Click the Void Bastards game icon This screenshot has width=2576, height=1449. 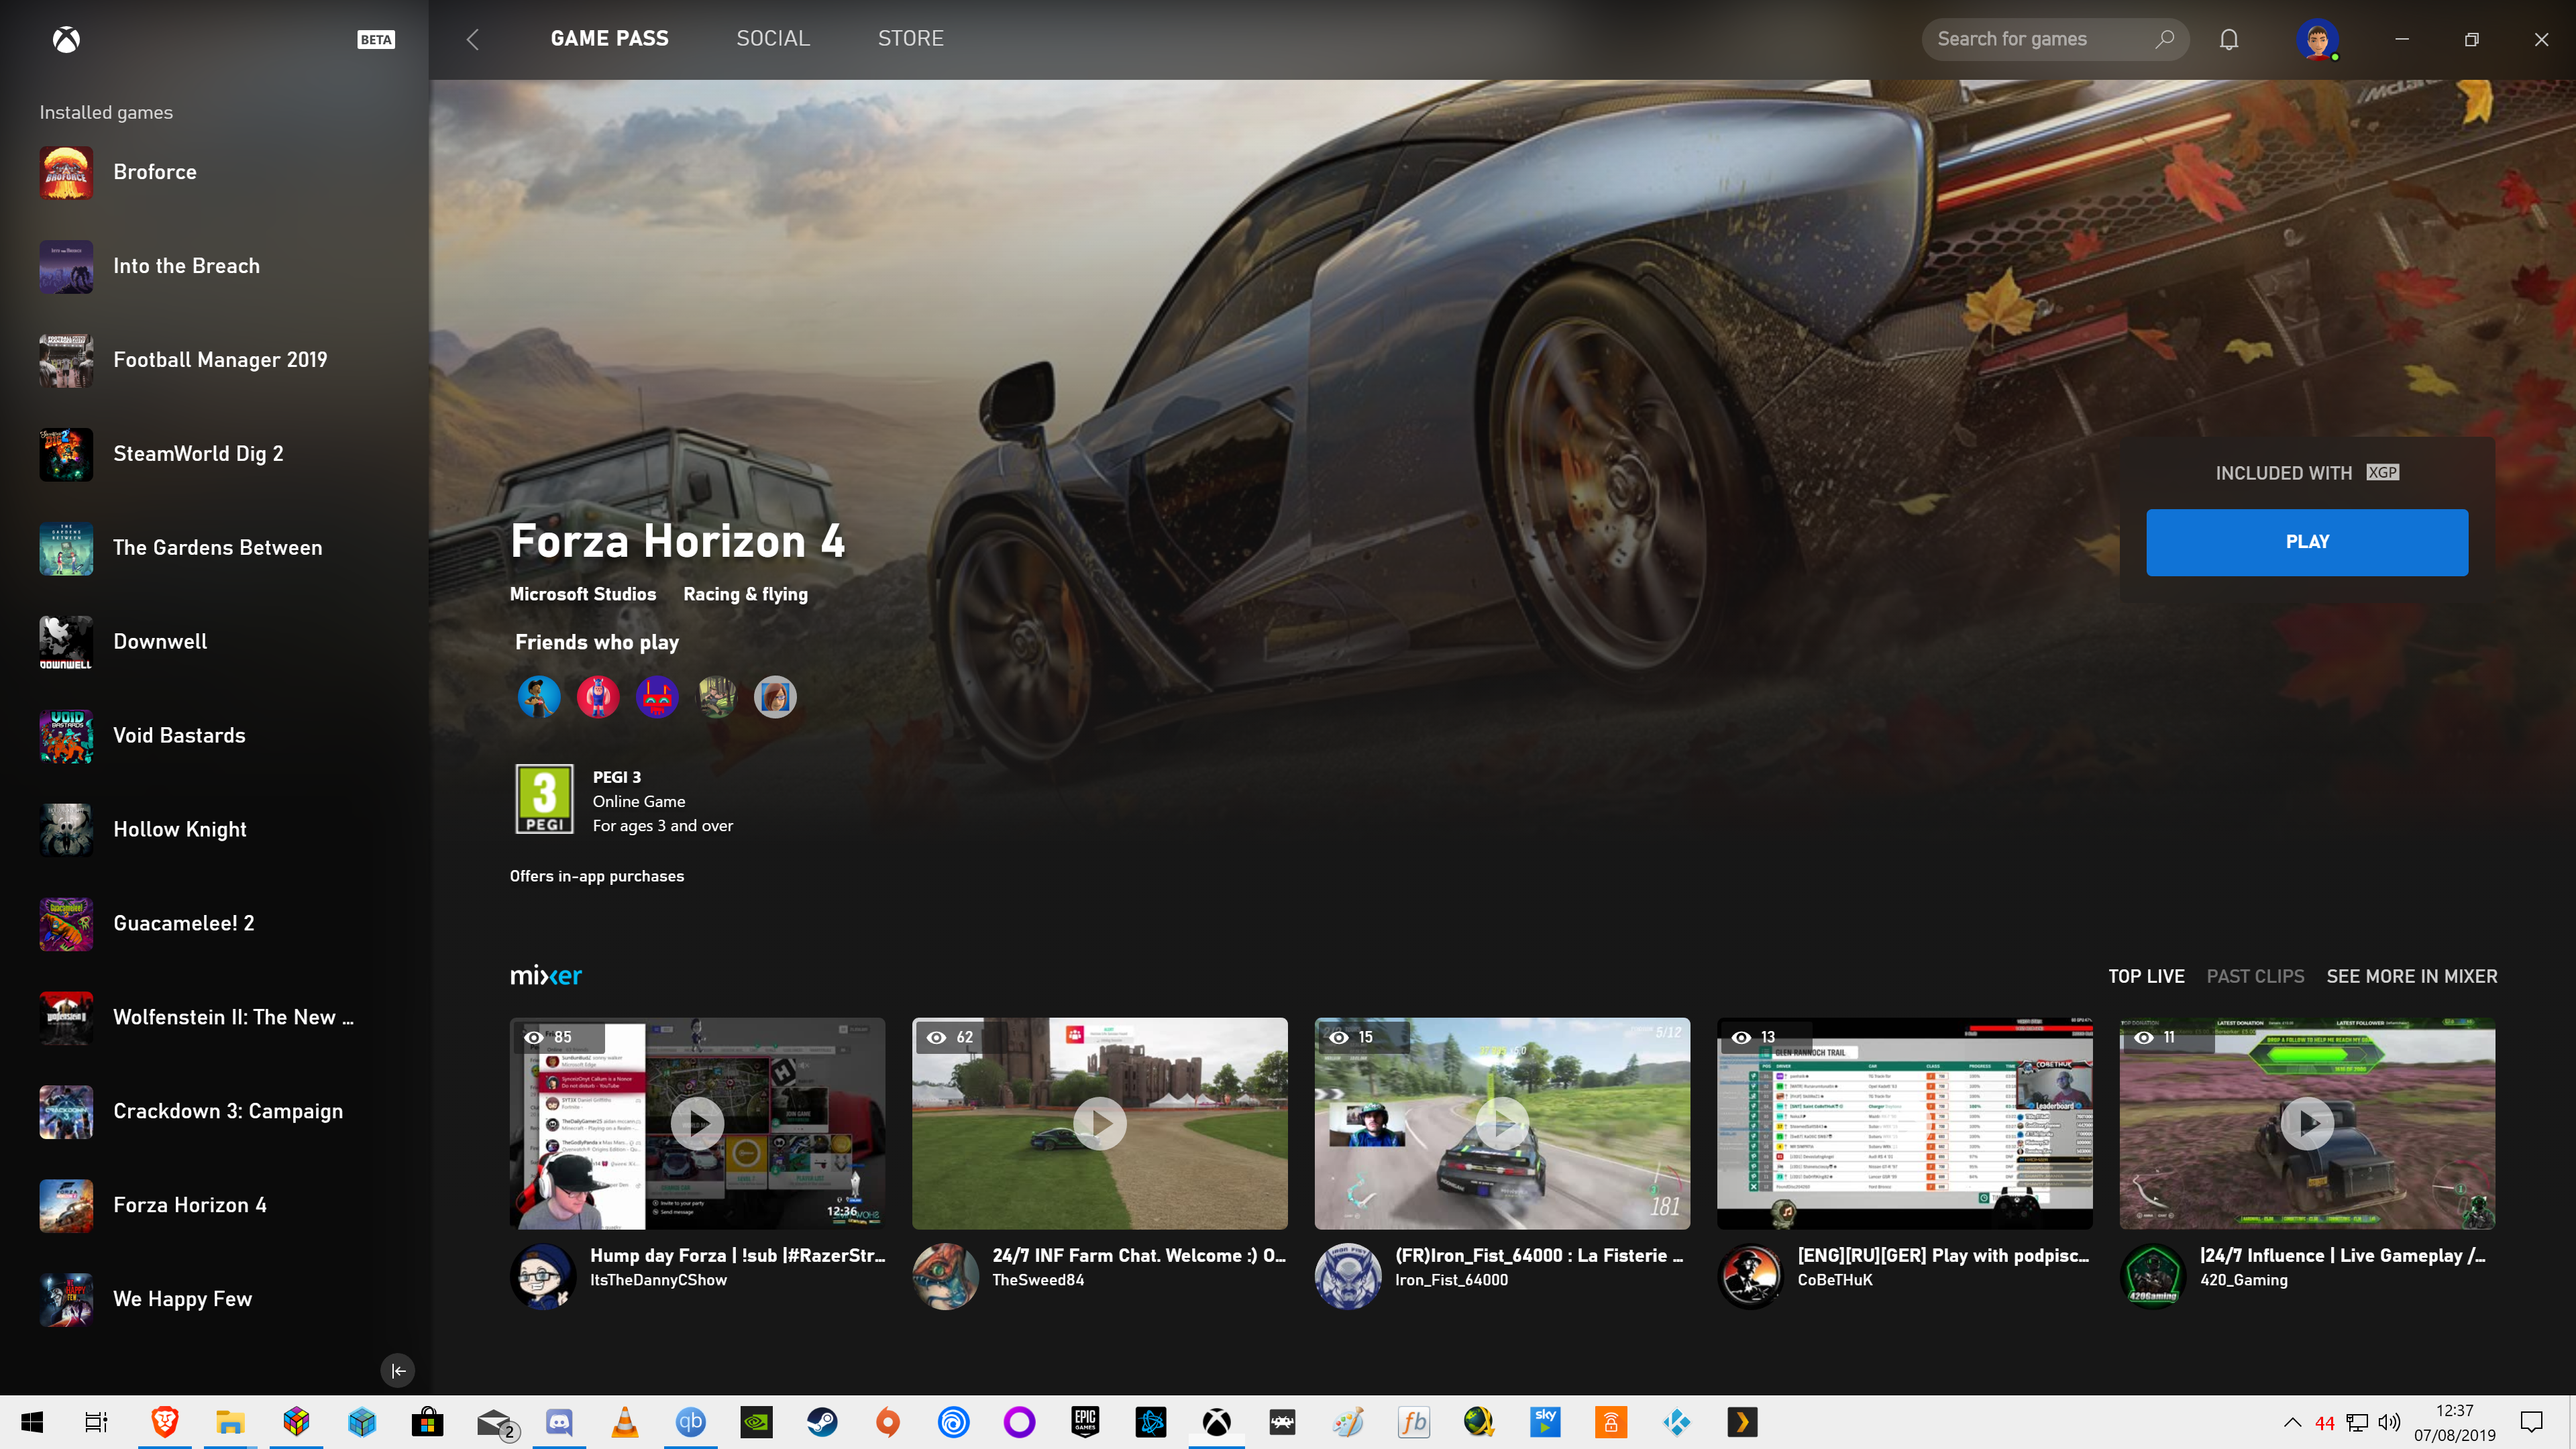point(66,736)
